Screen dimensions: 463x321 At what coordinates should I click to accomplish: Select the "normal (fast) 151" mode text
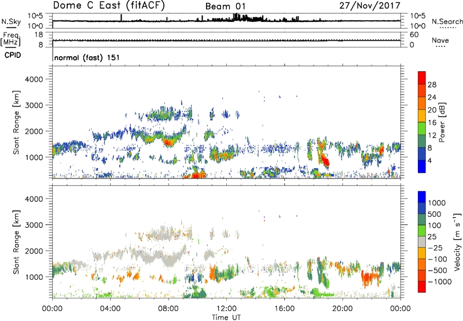pyautogui.click(x=87, y=57)
